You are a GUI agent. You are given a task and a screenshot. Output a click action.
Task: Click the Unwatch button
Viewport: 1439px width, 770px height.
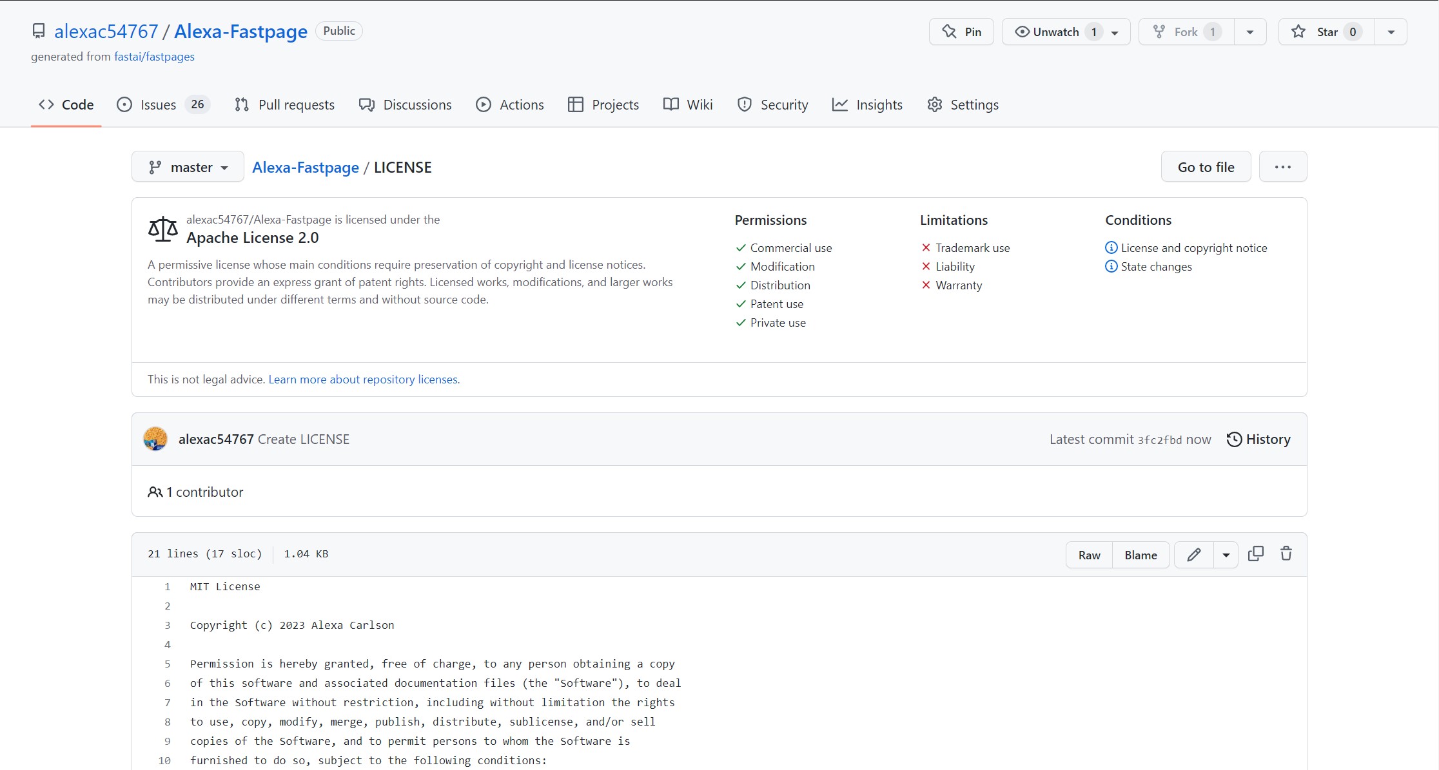pyautogui.click(x=1066, y=32)
